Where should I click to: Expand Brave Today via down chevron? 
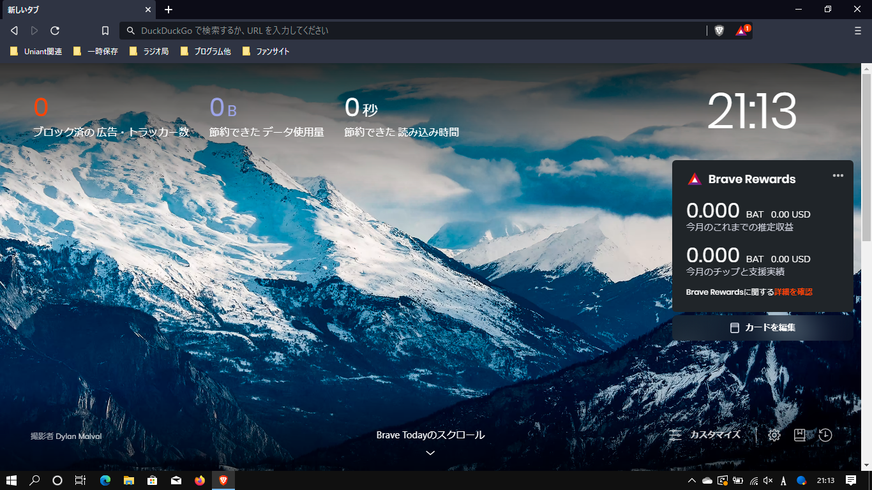click(x=430, y=453)
